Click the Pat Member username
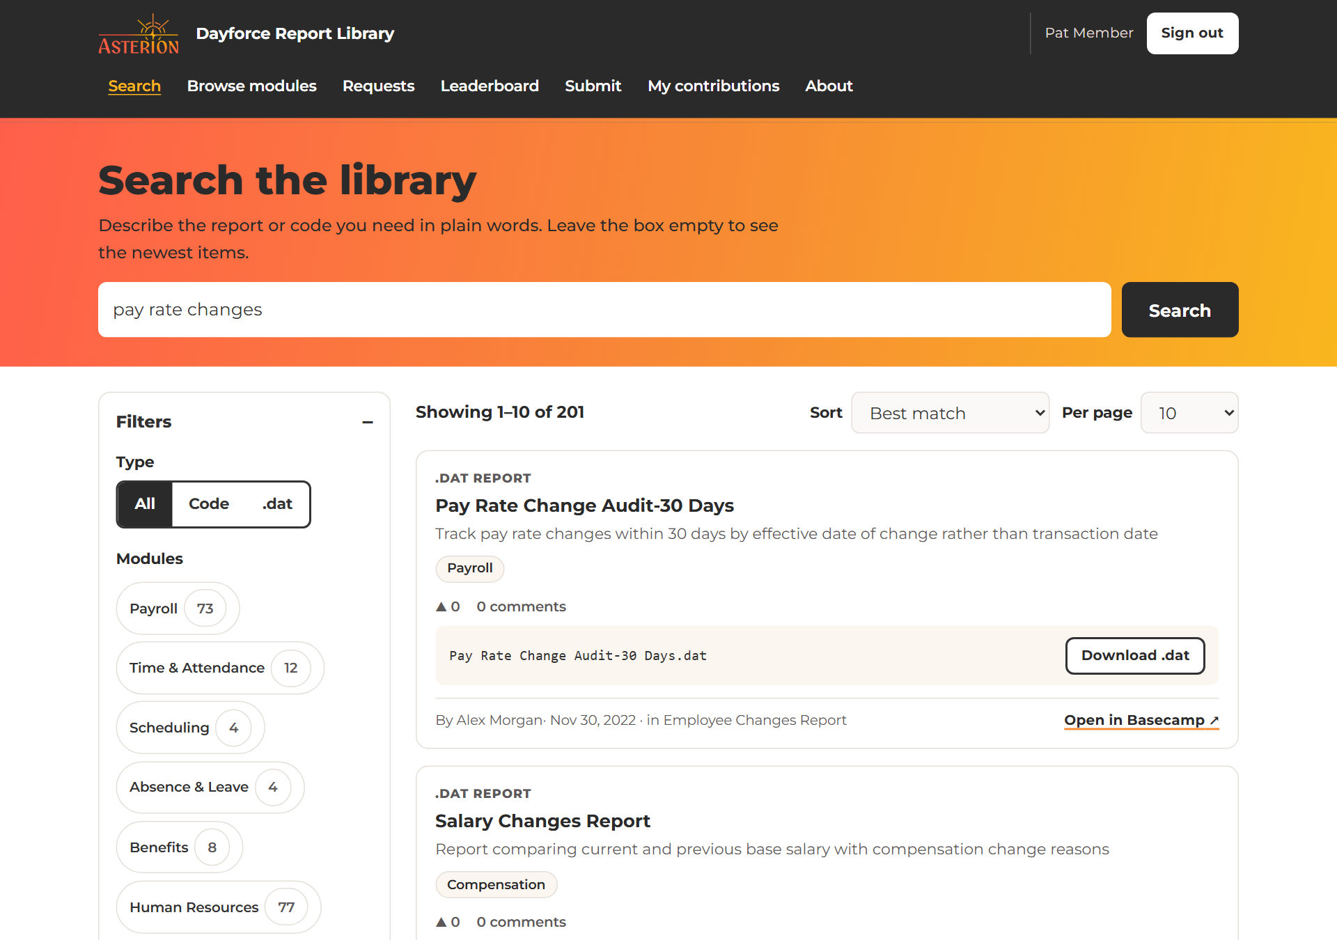This screenshot has height=940, width=1337. [1089, 33]
